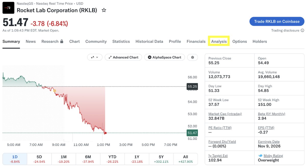View the Profile tab
The width and height of the screenshot is (306, 166).
[175, 41]
